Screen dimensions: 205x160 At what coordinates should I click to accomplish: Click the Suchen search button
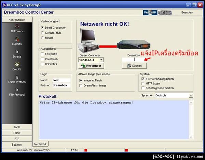click(x=134, y=66)
